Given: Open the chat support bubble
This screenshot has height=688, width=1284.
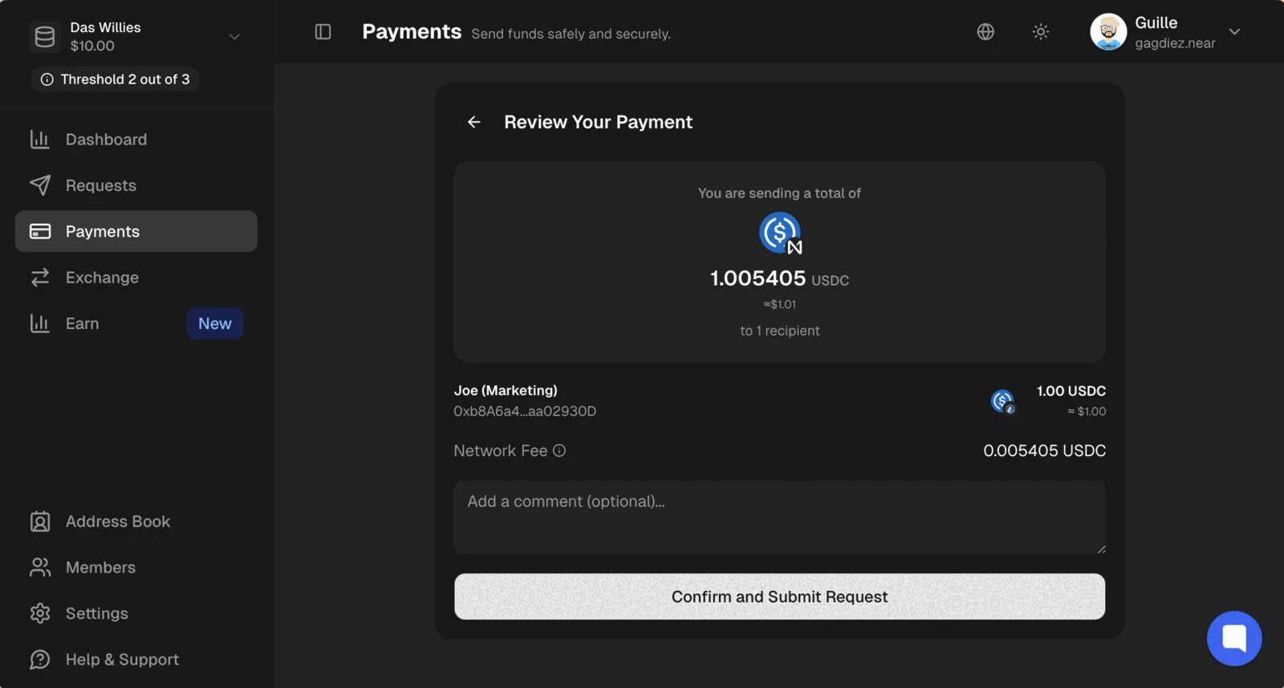Looking at the screenshot, I should click(x=1234, y=639).
